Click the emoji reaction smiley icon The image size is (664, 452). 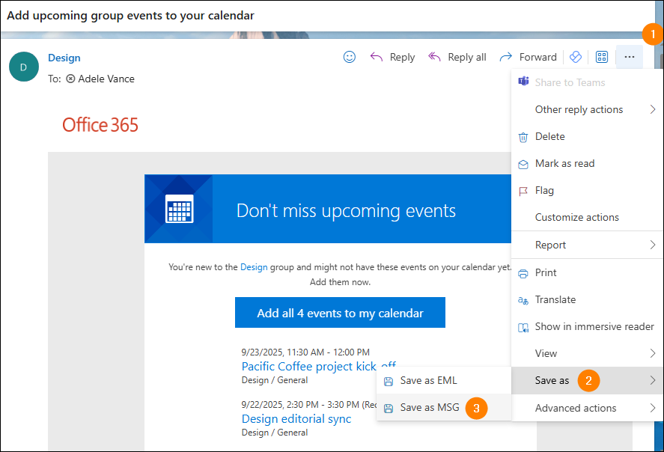point(349,57)
